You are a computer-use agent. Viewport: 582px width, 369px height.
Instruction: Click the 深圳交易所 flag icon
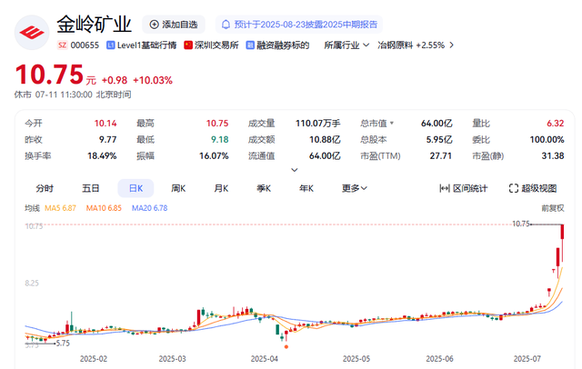[x=188, y=45]
